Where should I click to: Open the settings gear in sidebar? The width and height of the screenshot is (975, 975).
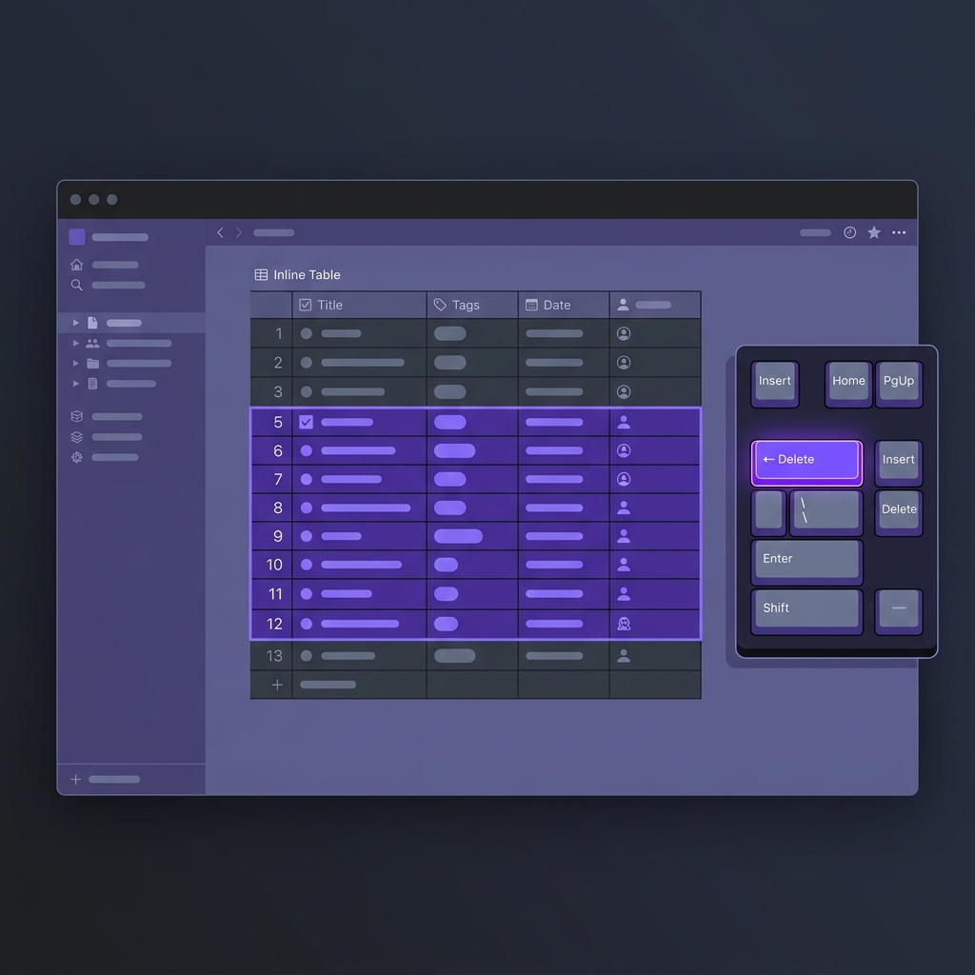click(x=76, y=457)
